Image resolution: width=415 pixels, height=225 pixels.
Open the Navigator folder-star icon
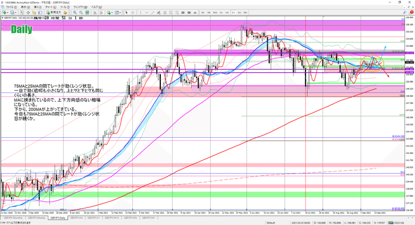click(x=34, y=12)
